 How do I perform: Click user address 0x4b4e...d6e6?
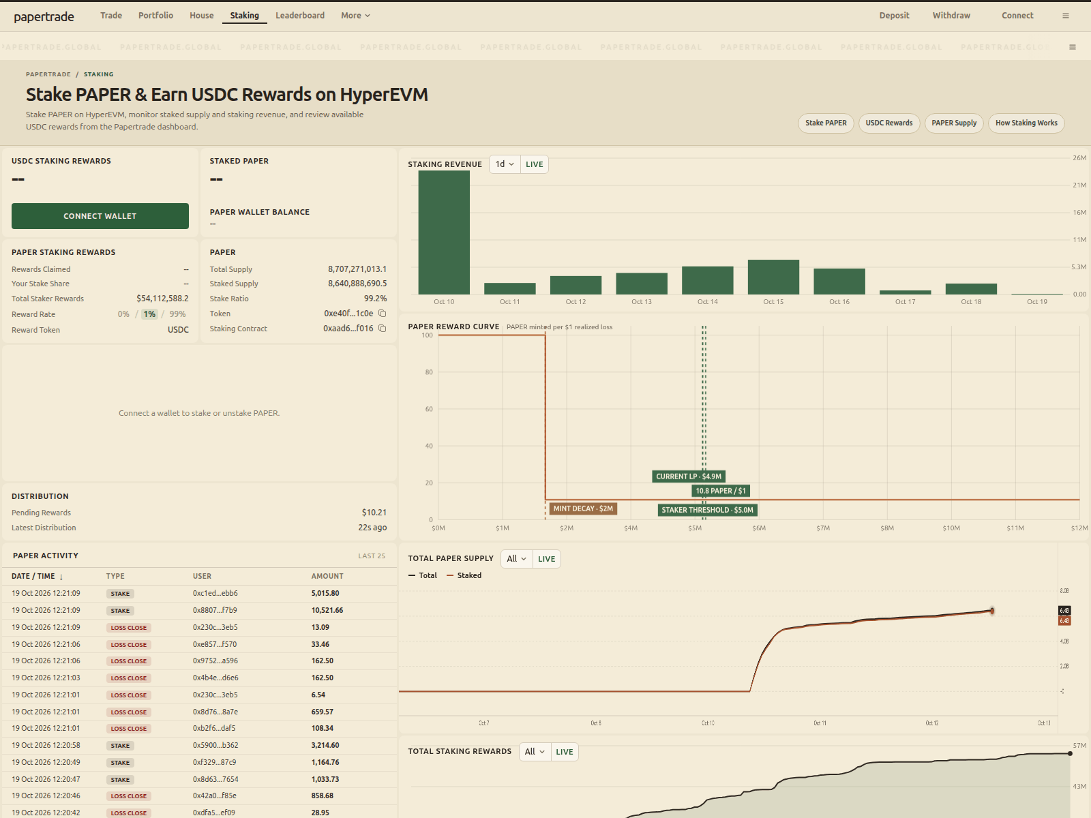coord(215,678)
